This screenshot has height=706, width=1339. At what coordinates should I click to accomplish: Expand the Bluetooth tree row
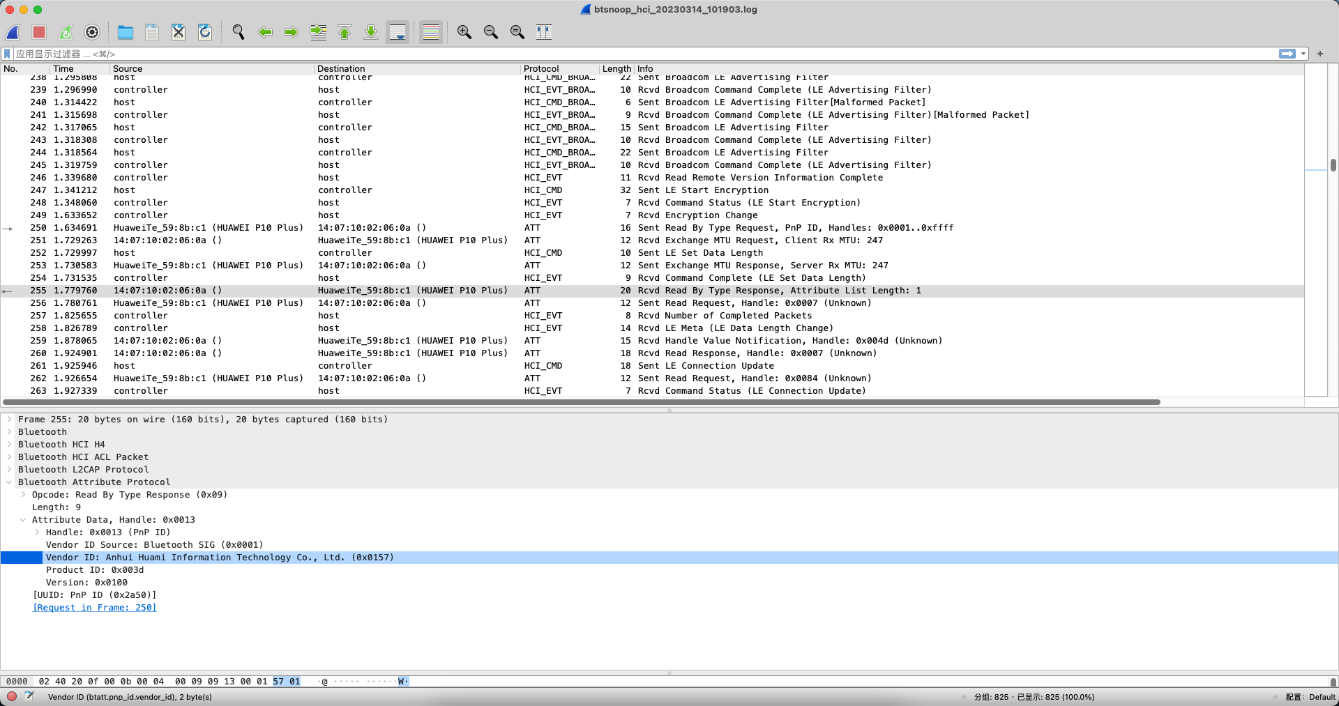pos(9,432)
